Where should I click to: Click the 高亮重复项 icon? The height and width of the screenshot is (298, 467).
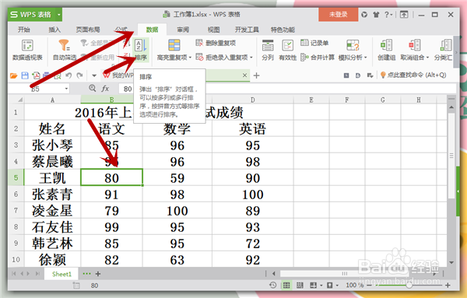[x=174, y=45]
